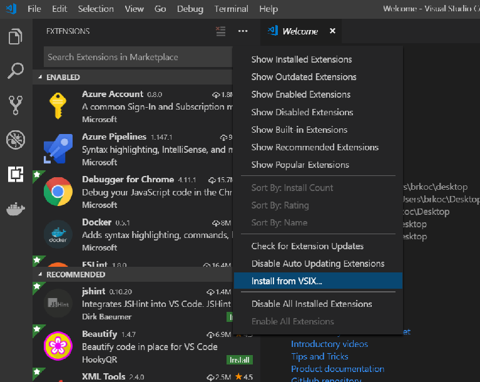Select Sort By: Install Count

point(318,188)
